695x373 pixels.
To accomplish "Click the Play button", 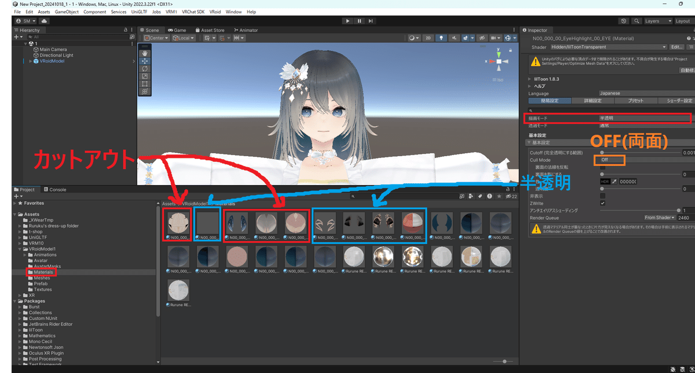I will point(348,21).
